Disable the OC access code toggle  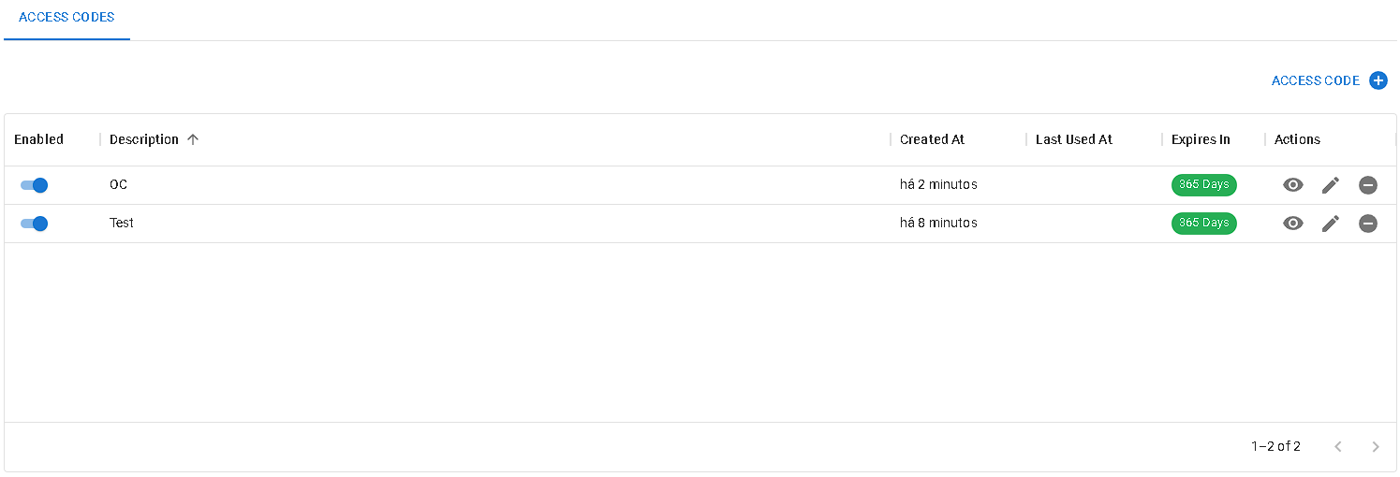tap(35, 185)
